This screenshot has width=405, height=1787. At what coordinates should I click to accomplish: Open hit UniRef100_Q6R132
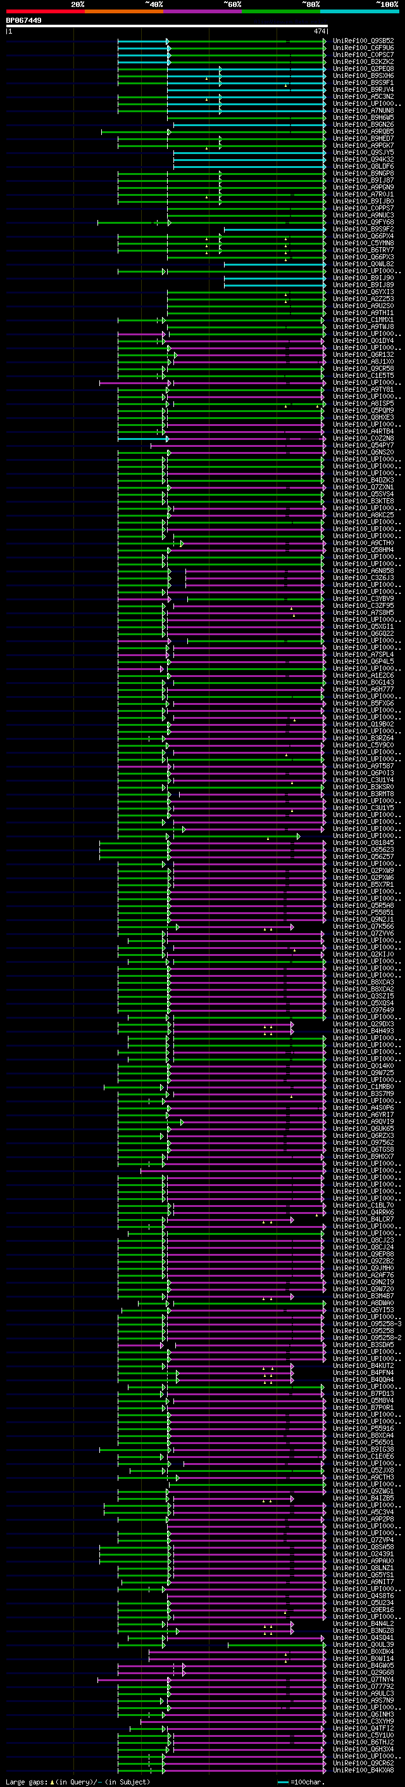(x=363, y=355)
